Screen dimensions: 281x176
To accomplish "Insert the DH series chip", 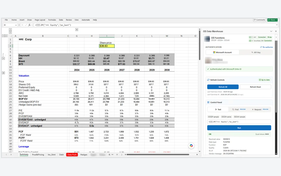I will point(226,117).
